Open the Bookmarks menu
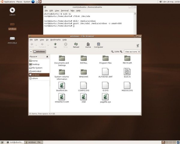Image resolution: width=180 pixels, height=144 pixels. tap(55, 40)
